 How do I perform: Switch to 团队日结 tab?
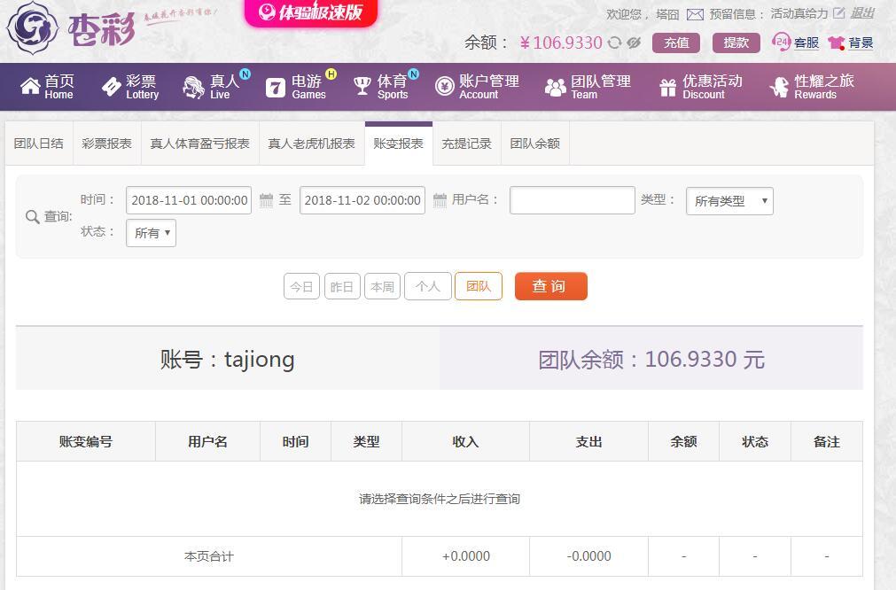tap(39, 144)
